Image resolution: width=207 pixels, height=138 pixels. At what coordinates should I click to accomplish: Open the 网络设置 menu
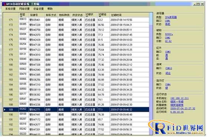pyautogui.click(x=24, y=9)
